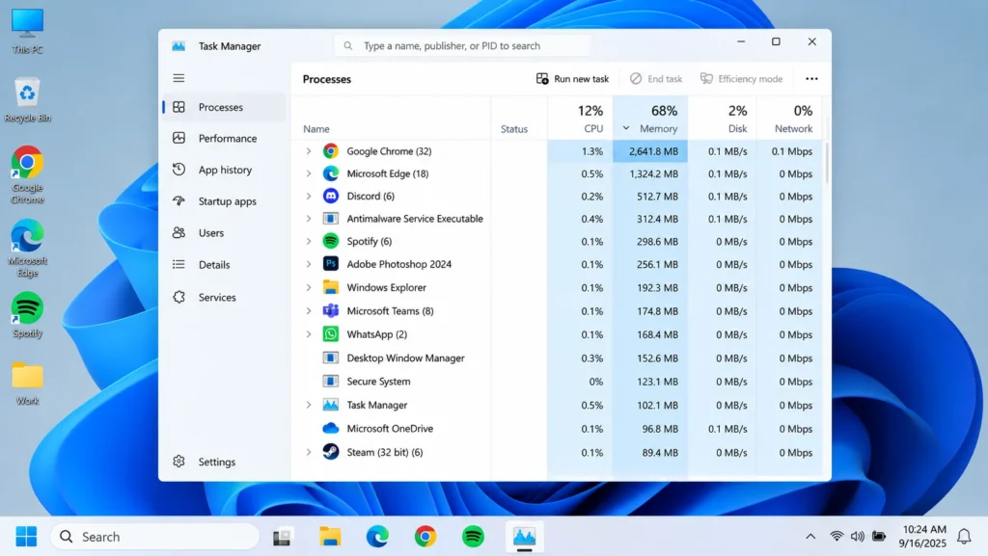
Task: Open more options ellipsis menu
Action: [811, 79]
